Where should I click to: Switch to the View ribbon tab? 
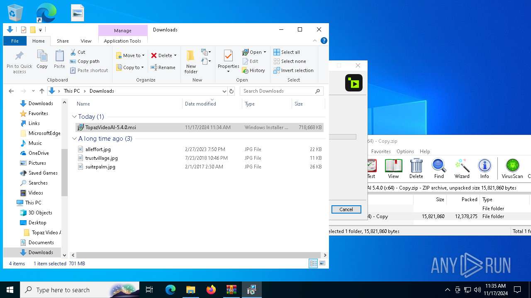pyautogui.click(x=86, y=41)
